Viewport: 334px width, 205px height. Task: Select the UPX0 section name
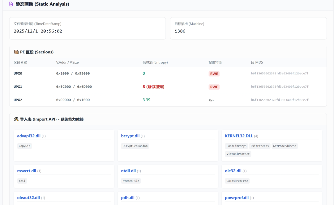[18, 73]
